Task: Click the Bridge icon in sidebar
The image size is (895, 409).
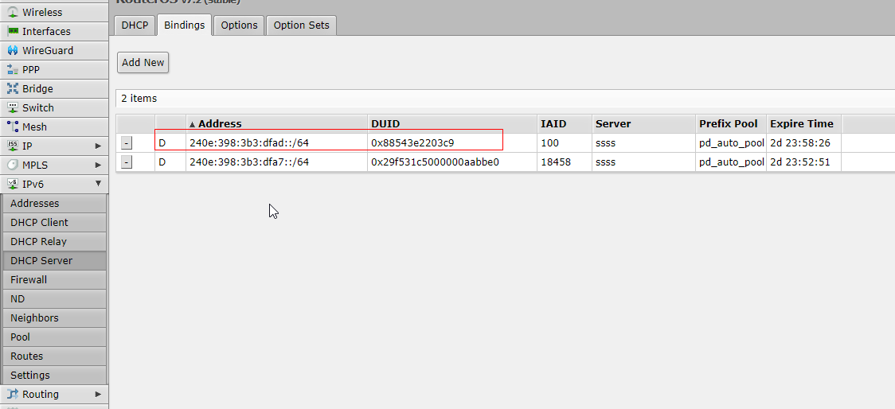Action: pos(13,88)
